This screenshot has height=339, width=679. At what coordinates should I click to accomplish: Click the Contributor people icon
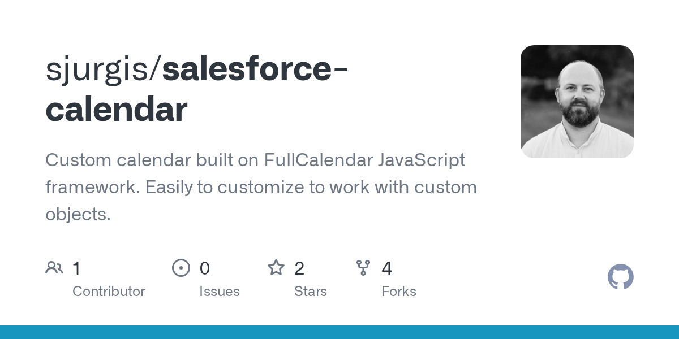click(54, 268)
